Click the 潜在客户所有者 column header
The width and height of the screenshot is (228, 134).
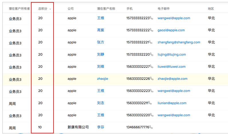(19, 9)
